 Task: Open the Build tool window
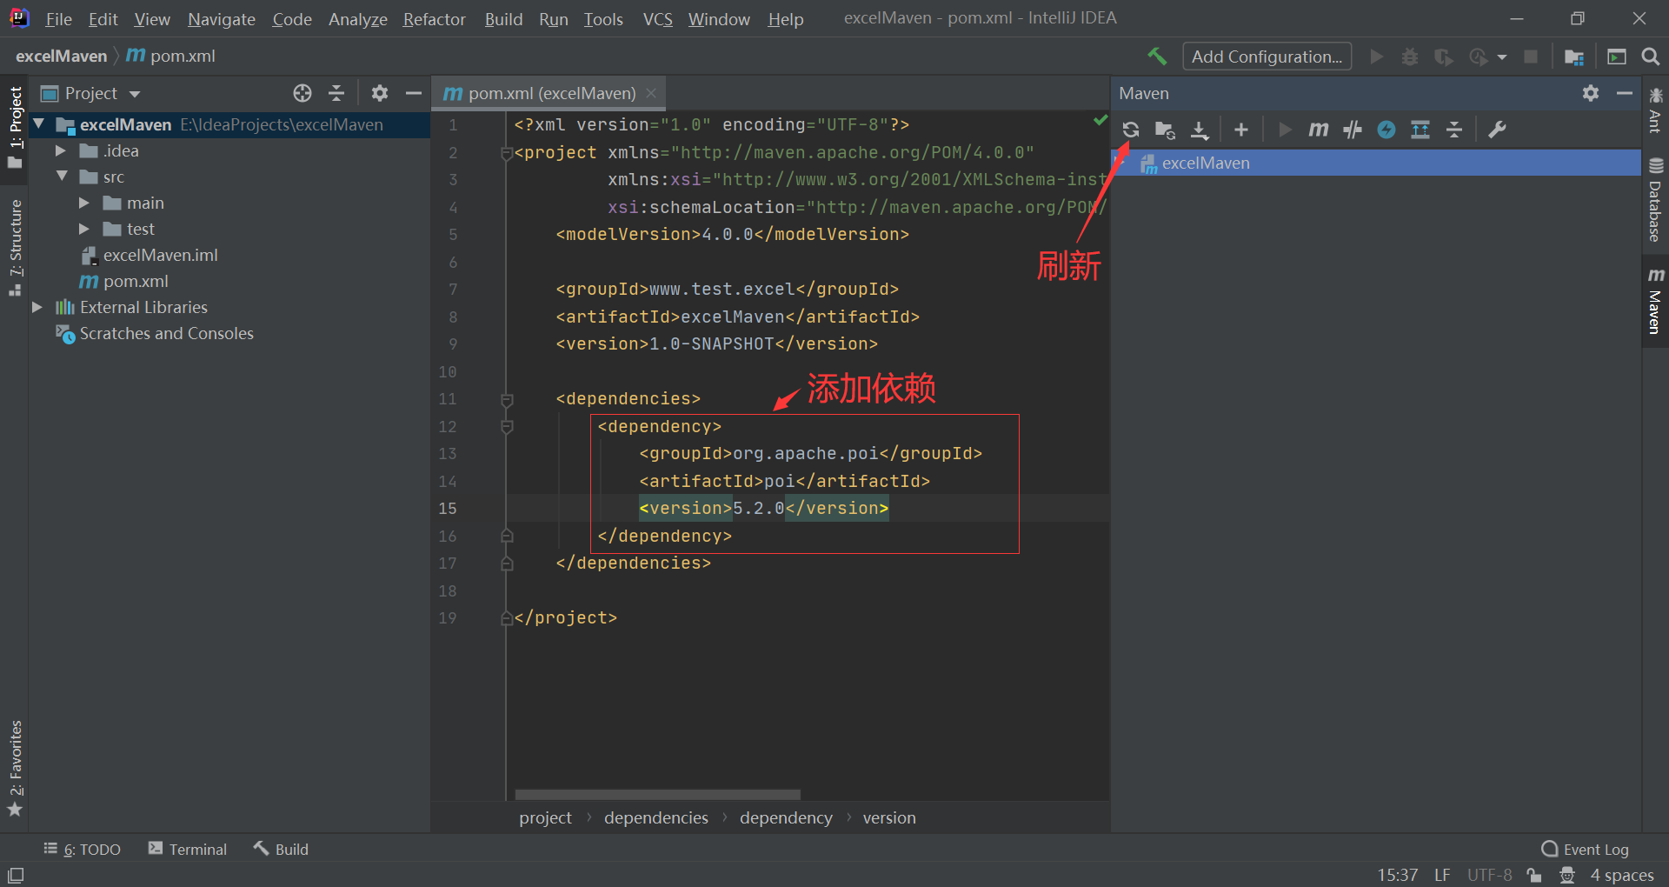(x=281, y=849)
